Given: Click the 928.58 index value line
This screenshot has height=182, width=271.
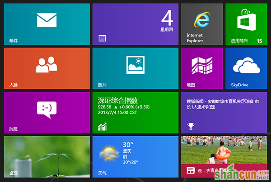Looking at the screenshot, I should (x=124, y=107).
